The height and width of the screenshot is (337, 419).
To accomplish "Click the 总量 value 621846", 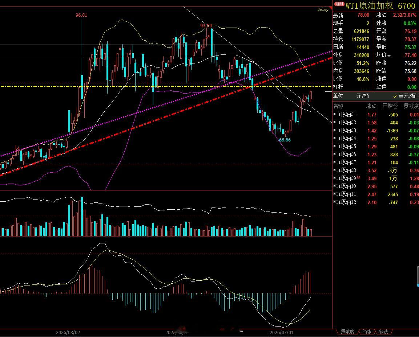I will pyautogui.click(x=362, y=31).
